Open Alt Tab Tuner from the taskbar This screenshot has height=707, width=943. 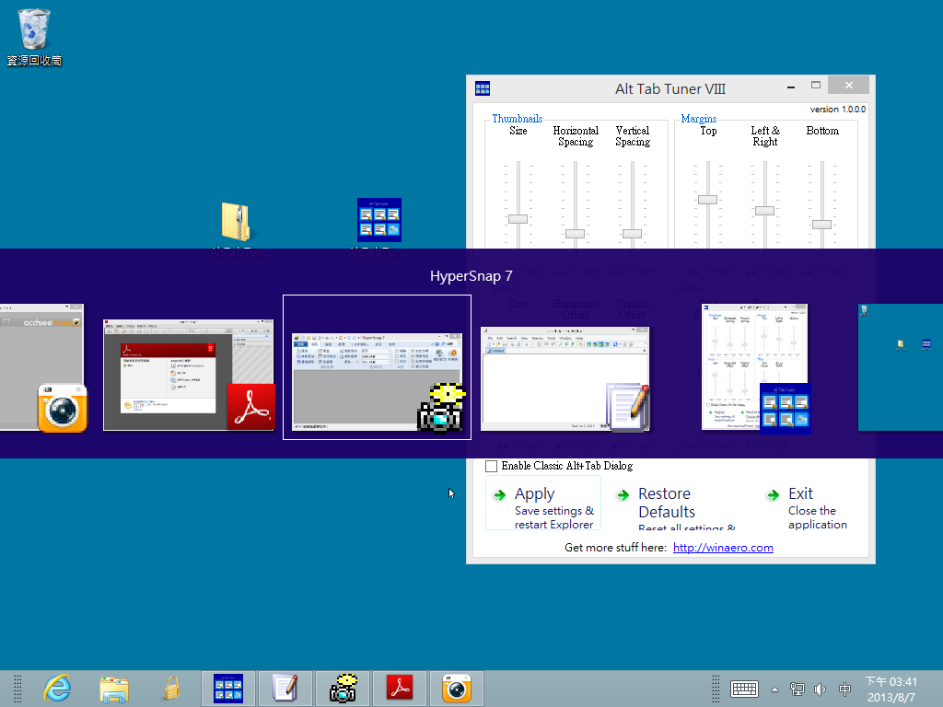pos(228,688)
